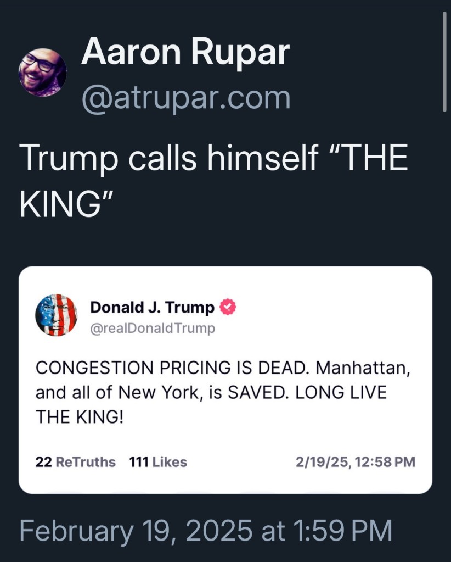
Task: Click Donald J. Trump's flag-face avatar
Action: point(56,315)
